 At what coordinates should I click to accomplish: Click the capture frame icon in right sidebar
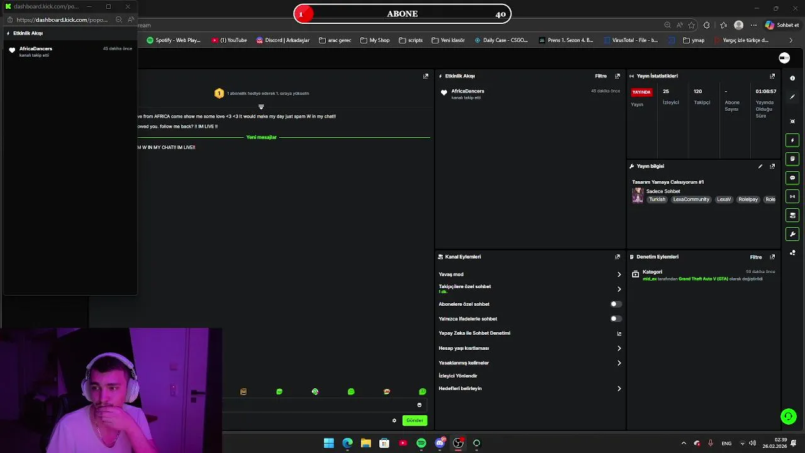pyautogui.click(x=792, y=121)
